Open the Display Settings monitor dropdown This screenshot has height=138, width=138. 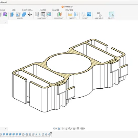click(75, 129)
